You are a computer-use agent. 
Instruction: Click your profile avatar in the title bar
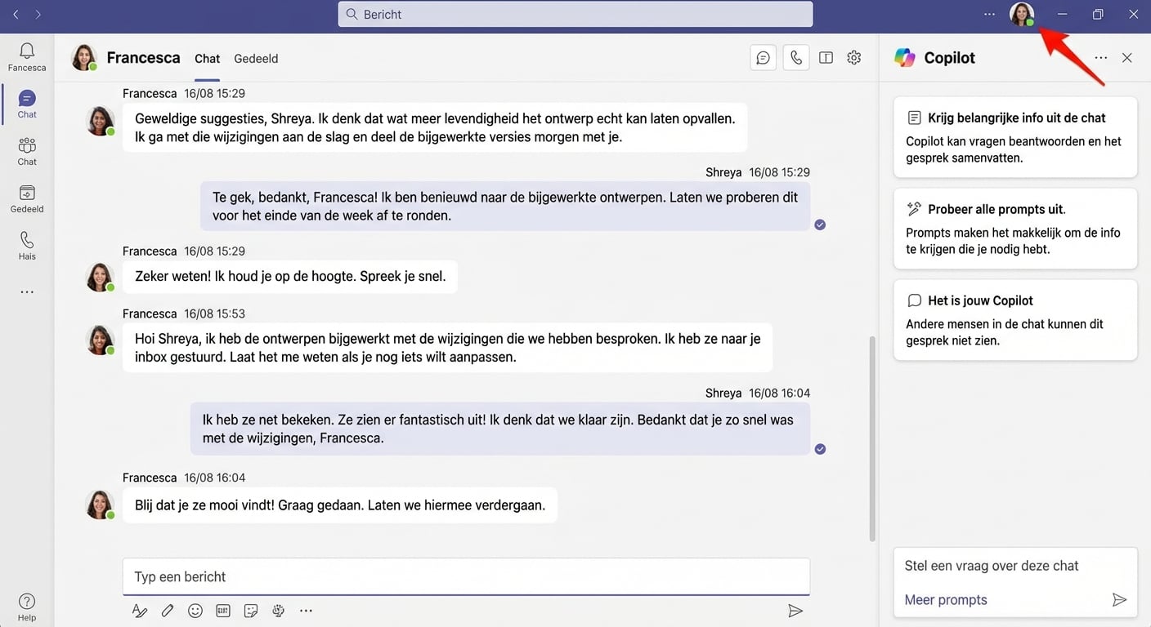pos(1021,14)
